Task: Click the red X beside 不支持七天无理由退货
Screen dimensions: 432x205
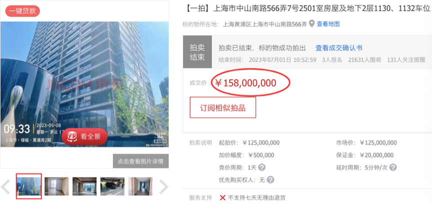Action: pos(222,198)
